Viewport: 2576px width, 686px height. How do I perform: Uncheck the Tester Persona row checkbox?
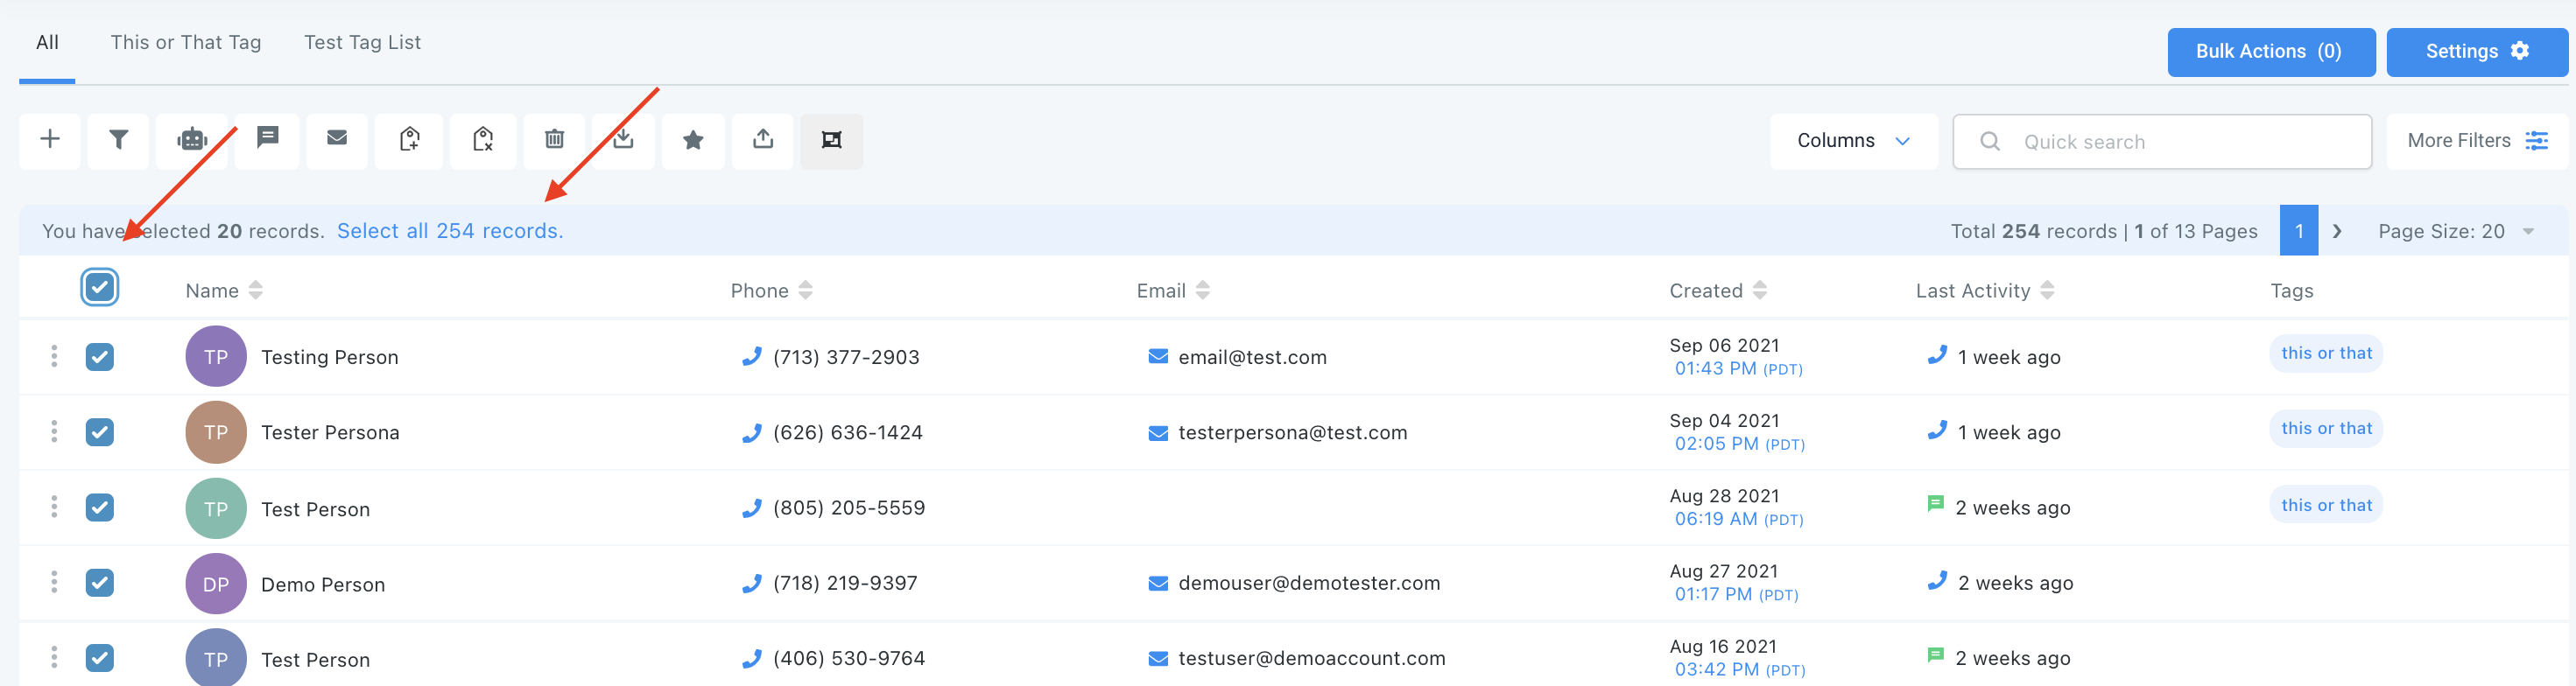[x=99, y=432]
